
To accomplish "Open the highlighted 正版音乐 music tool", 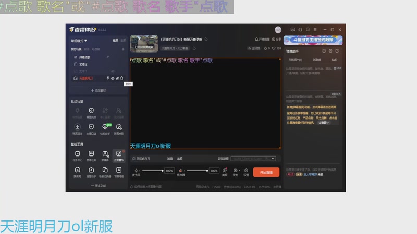I will pyautogui.click(x=119, y=155).
